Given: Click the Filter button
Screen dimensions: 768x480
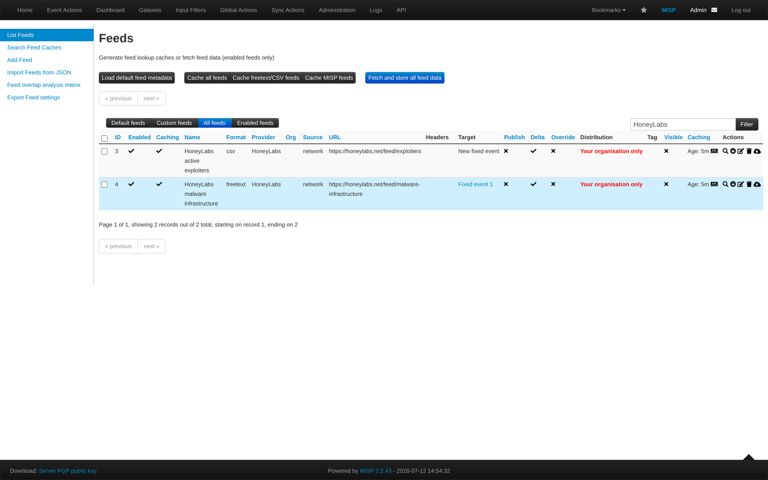Looking at the screenshot, I should 747,124.
